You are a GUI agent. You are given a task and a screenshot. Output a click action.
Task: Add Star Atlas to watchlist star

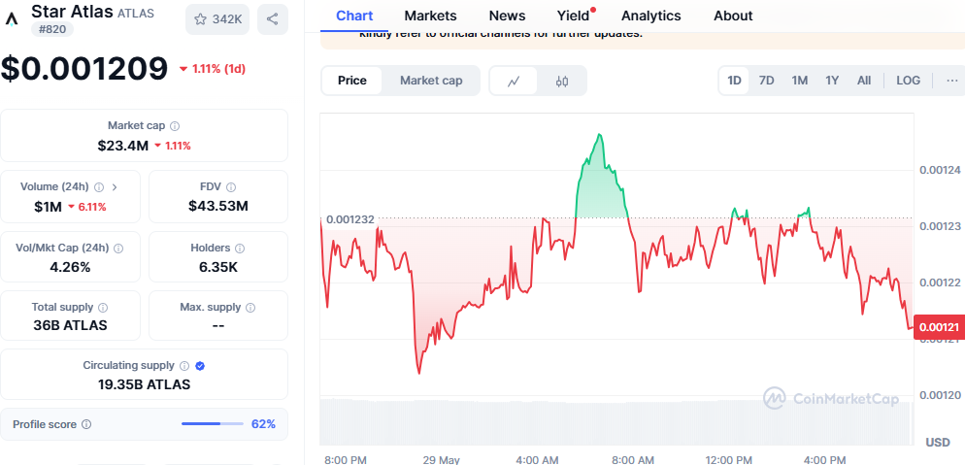coord(200,18)
